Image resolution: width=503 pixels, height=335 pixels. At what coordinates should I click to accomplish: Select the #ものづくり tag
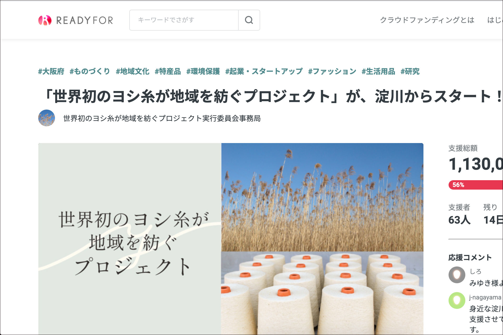[90, 71]
